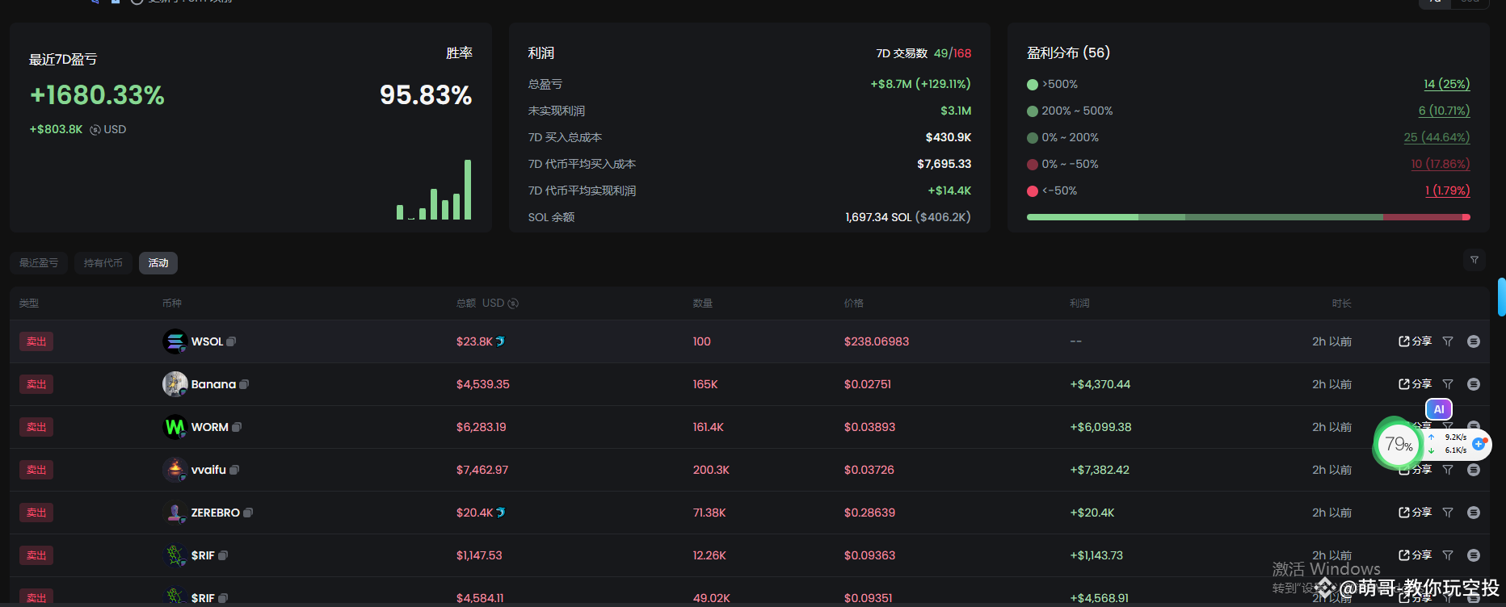Copy the WSOL token address
The image size is (1506, 607).
231,341
